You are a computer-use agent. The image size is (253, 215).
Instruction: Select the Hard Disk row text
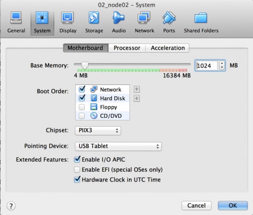click(112, 98)
